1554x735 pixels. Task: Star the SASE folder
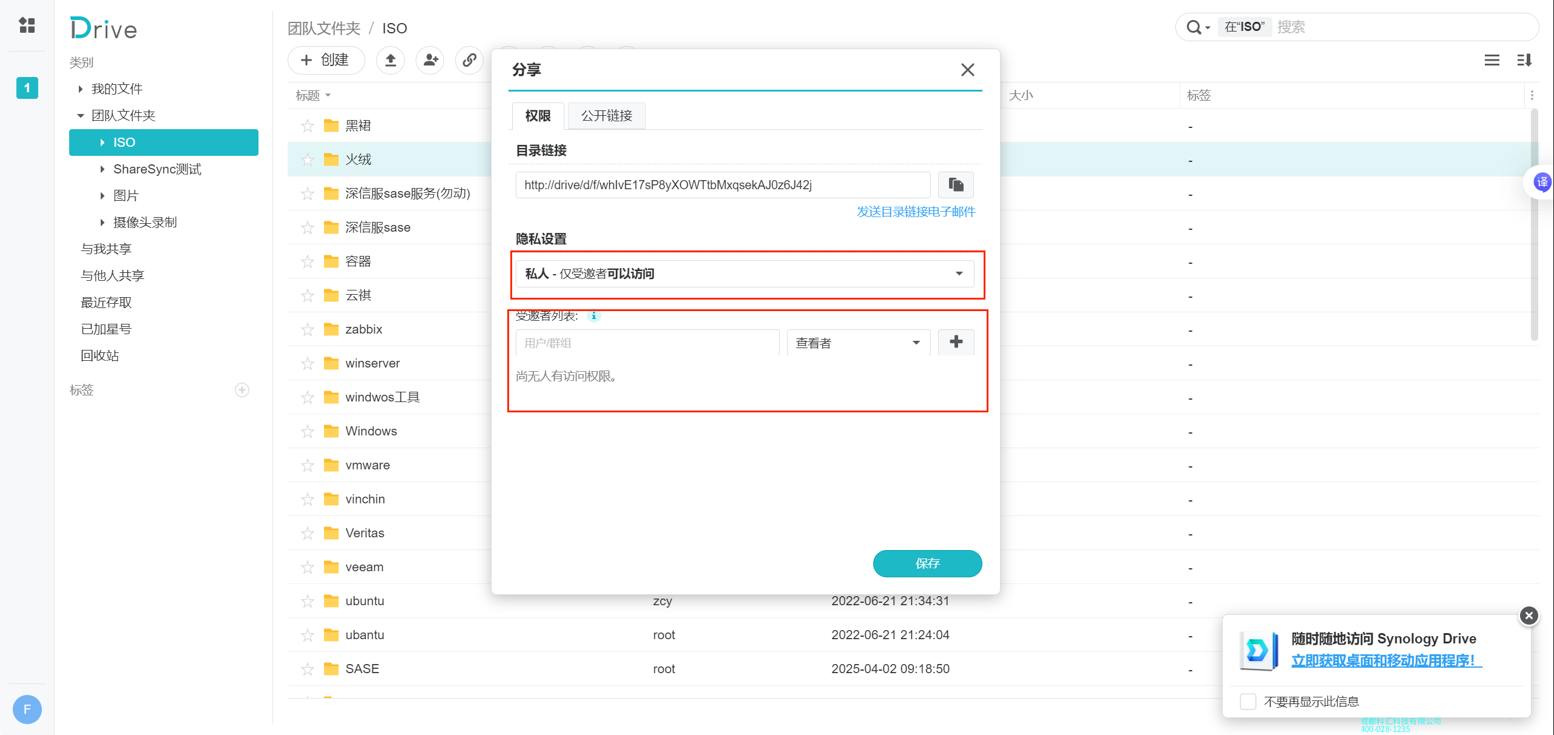pyautogui.click(x=308, y=669)
